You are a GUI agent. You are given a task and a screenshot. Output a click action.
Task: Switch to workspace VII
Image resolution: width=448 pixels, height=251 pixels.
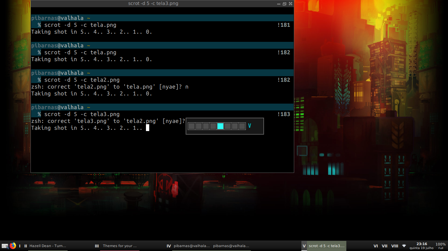(x=385, y=246)
